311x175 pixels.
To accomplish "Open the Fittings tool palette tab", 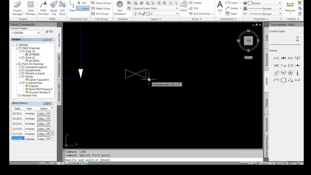I will (x=266, y=103).
